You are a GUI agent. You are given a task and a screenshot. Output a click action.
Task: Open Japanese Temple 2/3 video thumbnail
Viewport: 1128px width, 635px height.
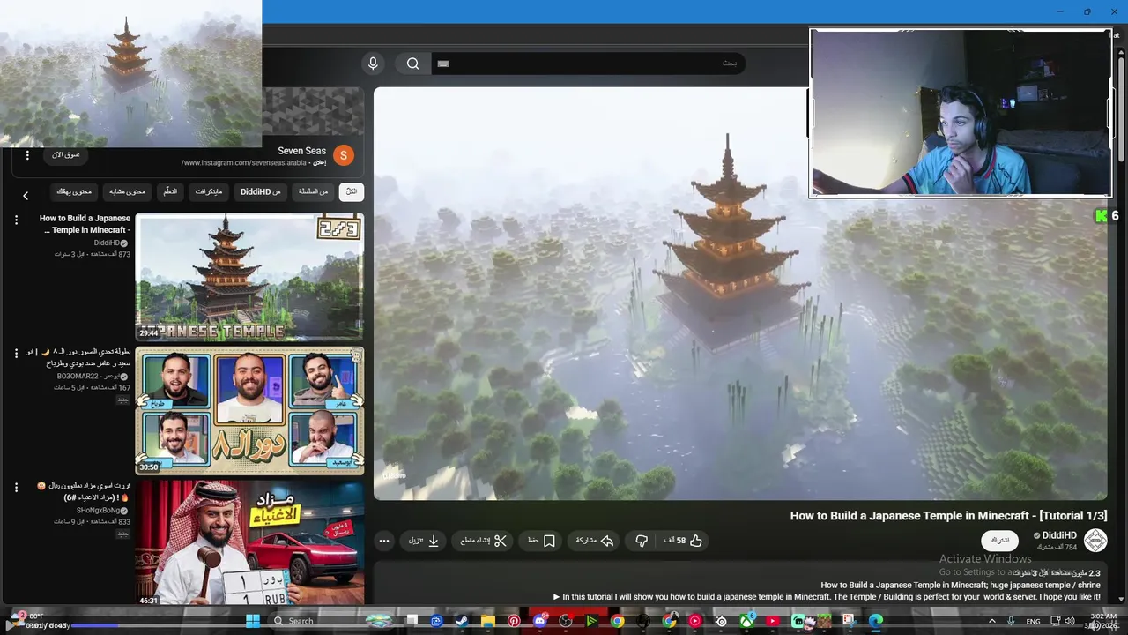[249, 277]
